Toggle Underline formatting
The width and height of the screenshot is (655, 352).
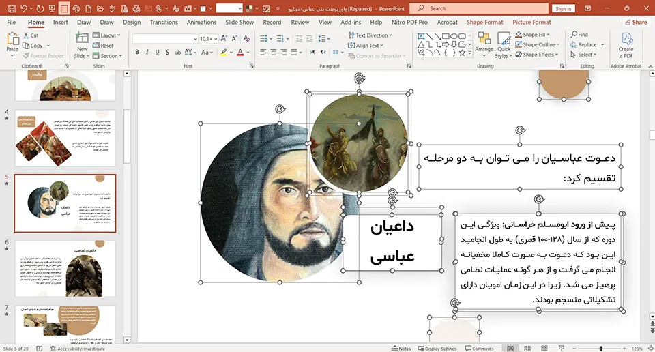point(157,53)
